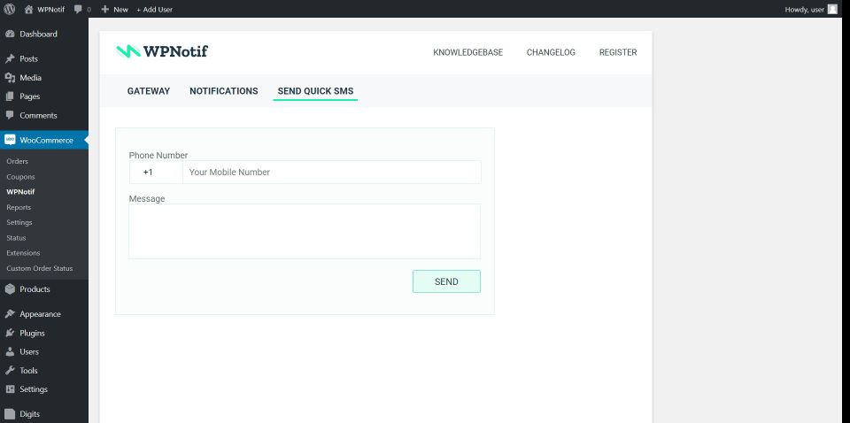The image size is (850, 423).
Task: Open the +1 country code selector
Action: (148, 172)
